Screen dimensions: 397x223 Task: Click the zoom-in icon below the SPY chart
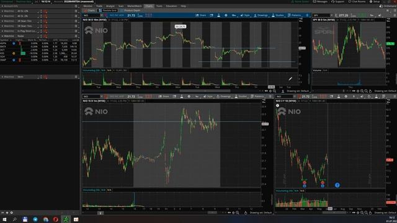pyautogui.click(x=362, y=91)
